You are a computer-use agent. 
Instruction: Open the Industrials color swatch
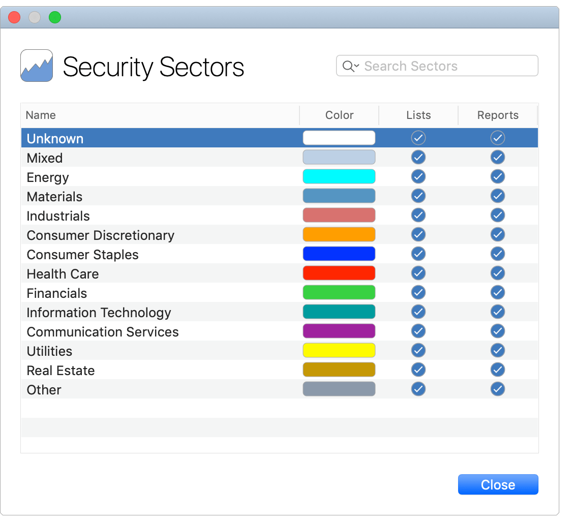[x=339, y=215]
